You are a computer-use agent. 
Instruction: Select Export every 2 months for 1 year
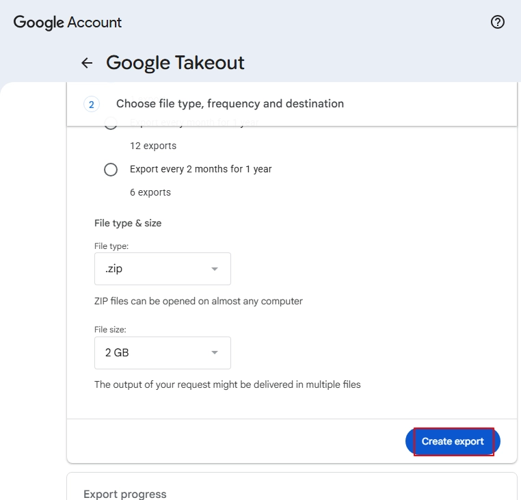111,169
